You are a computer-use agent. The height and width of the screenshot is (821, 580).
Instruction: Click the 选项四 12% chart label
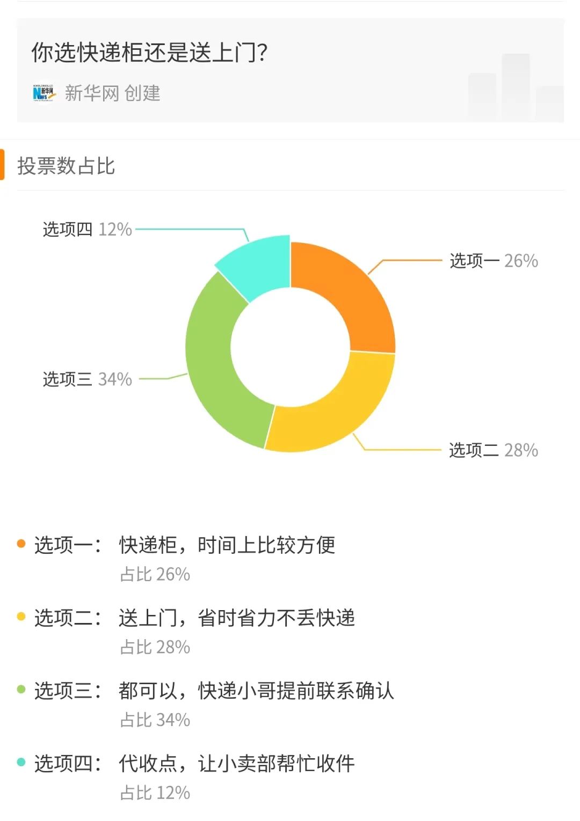(x=88, y=230)
